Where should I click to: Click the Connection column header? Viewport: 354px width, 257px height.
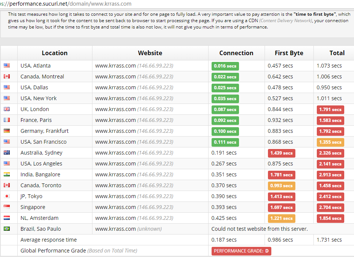coord(236,53)
